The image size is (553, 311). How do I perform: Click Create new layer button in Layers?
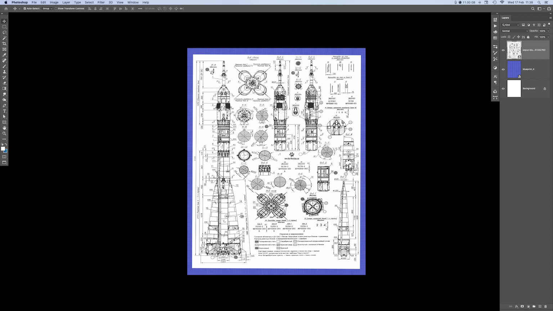point(540,306)
